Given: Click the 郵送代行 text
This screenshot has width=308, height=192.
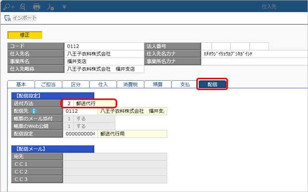Looking at the screenshot, I should click(86, 103).
